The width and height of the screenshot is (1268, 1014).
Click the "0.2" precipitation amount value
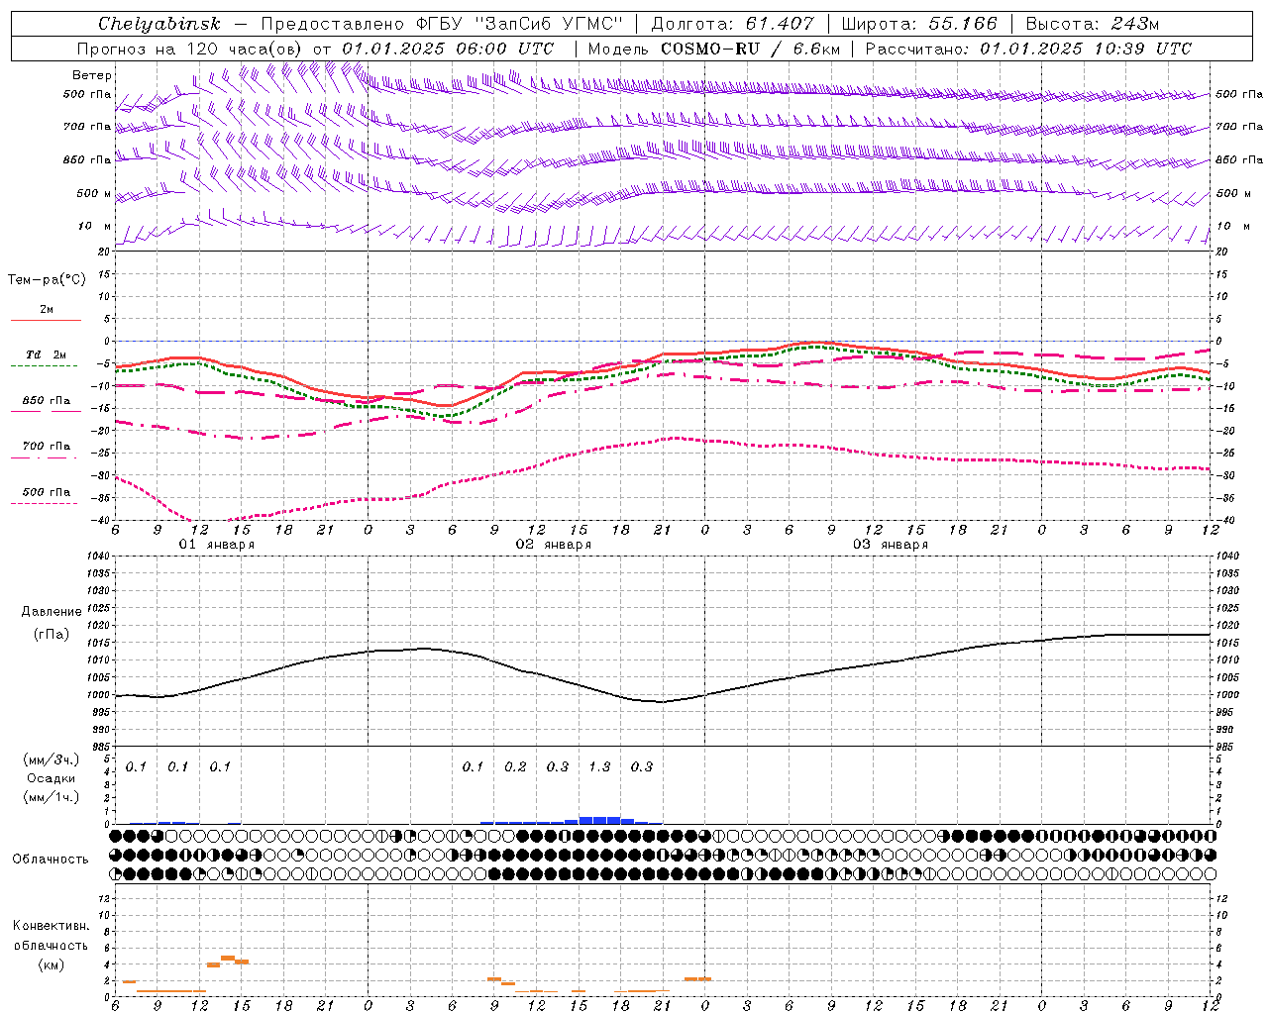click(x=515, y=766)
